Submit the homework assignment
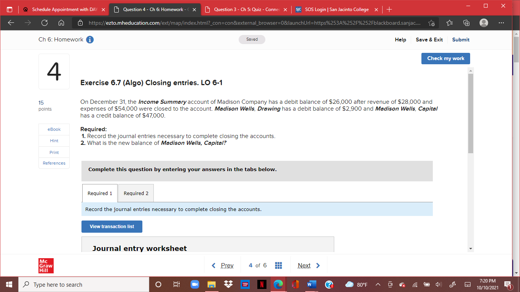520x292 pixels. 461,40
